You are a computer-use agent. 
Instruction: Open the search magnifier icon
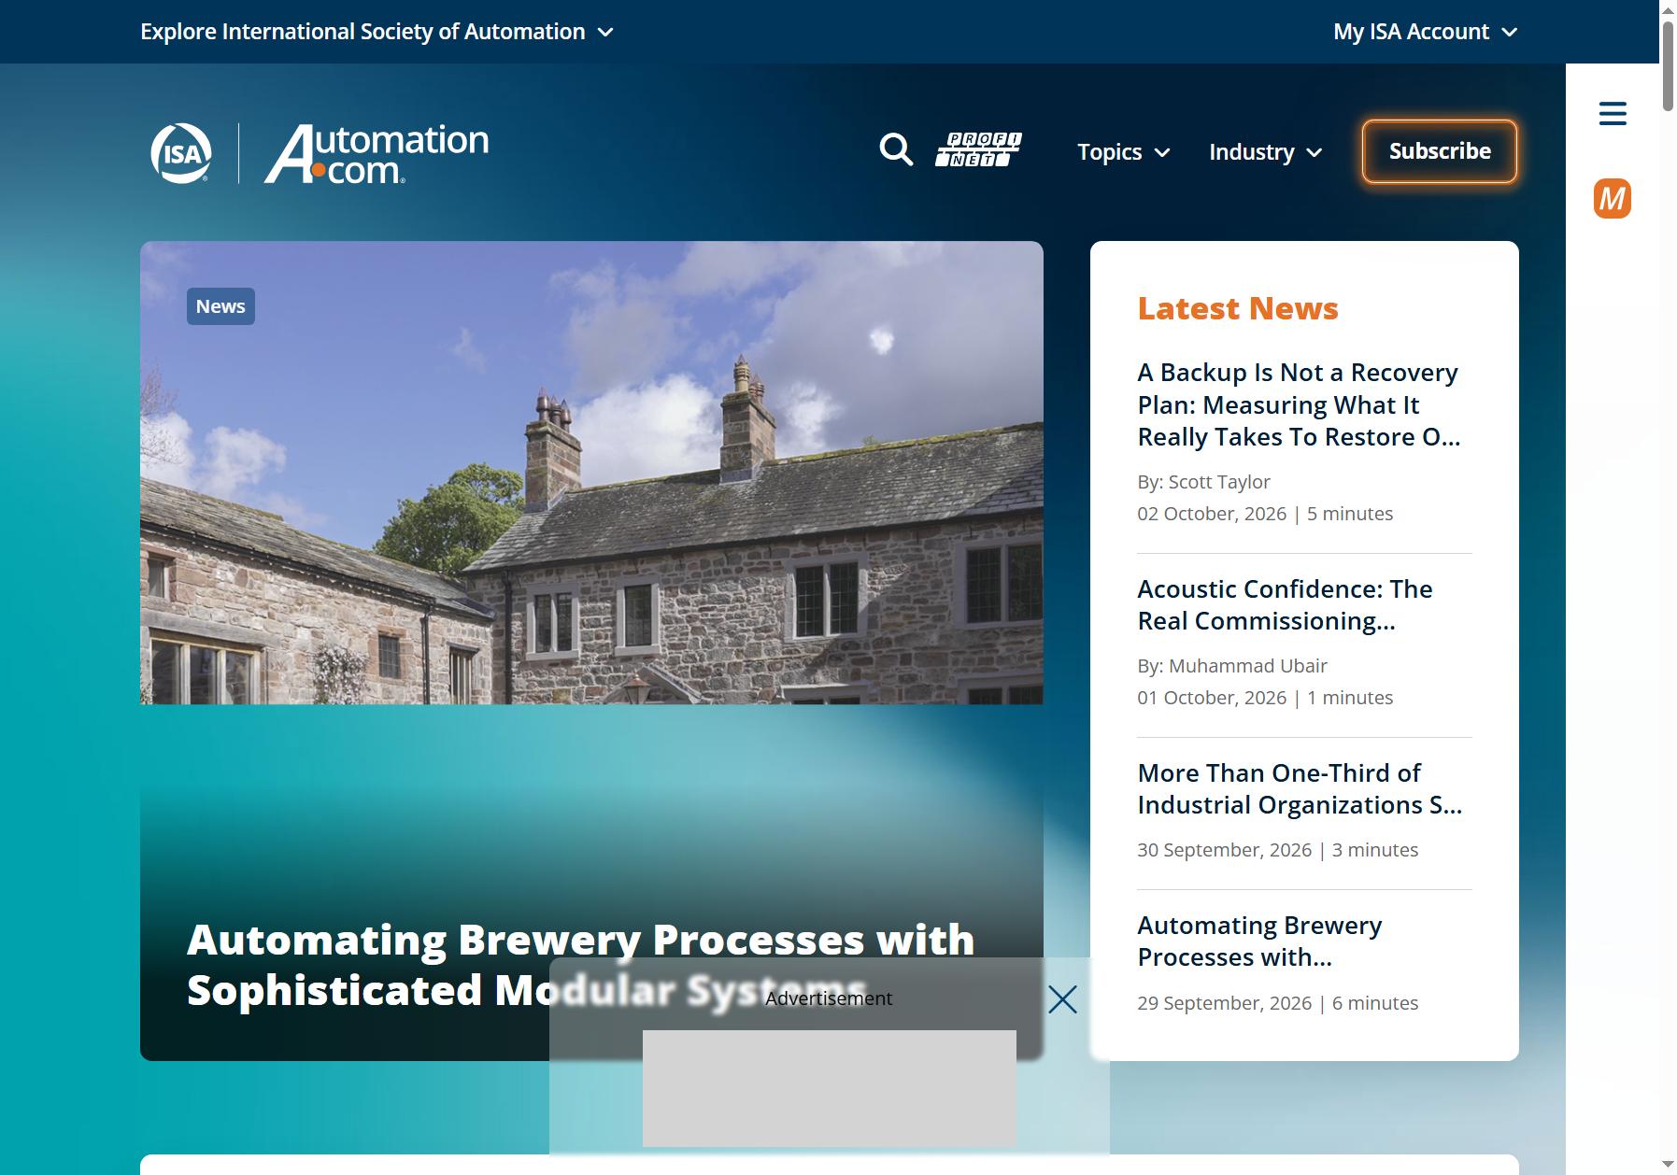tap(896, 150)
